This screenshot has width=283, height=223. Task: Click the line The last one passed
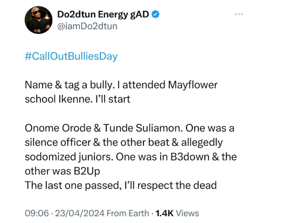[x=121, y=185]
